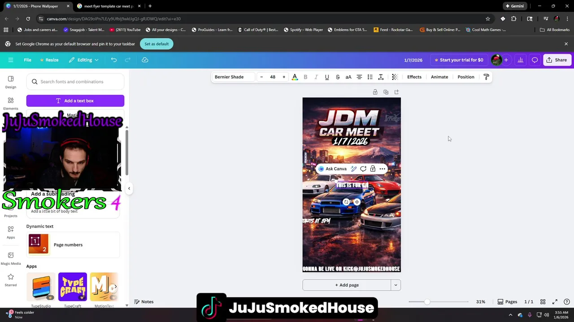Lock the selected element icon
This screenshot has height=322, width=574.
(373, 169)
